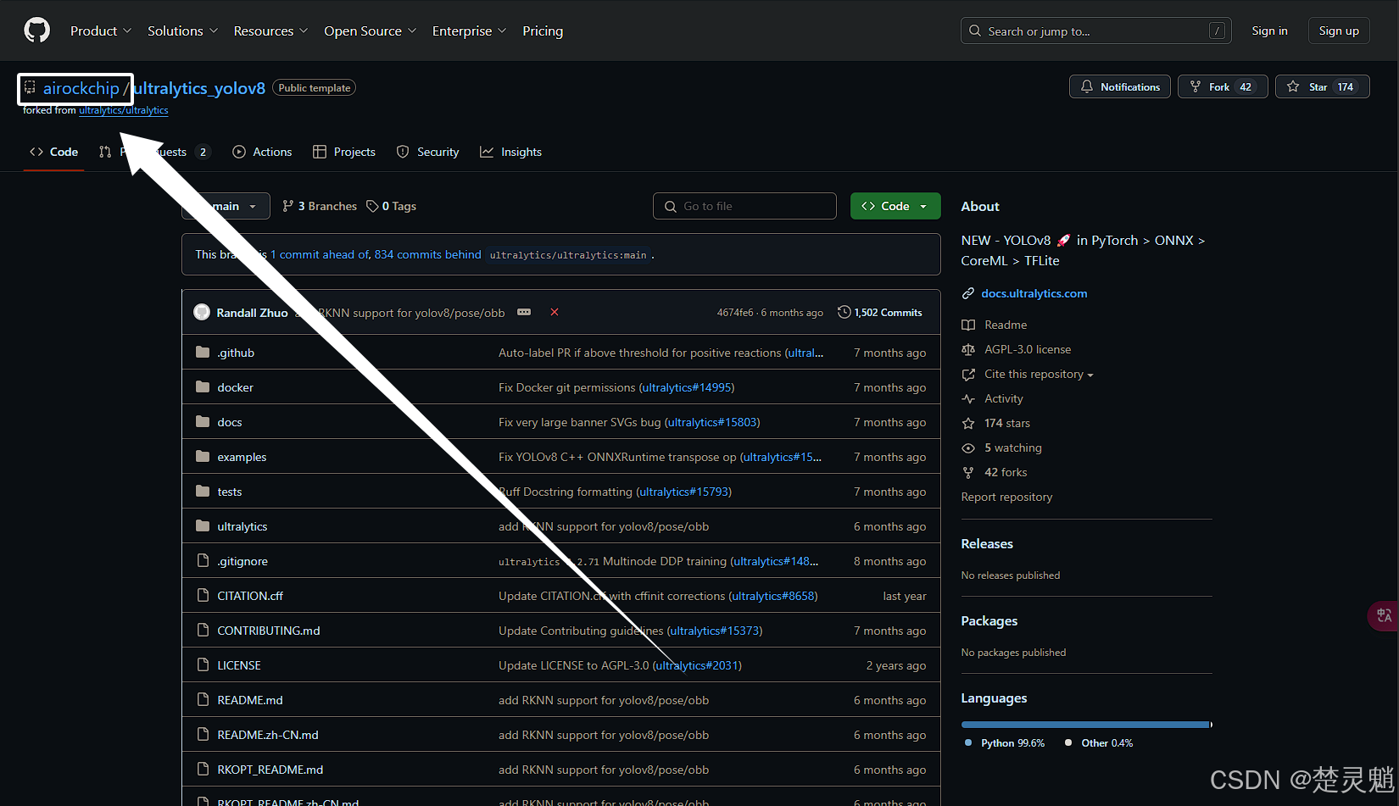Go to the Pricing page
The height and width of the screenshot is (806, 1399).
coord(543,31)
